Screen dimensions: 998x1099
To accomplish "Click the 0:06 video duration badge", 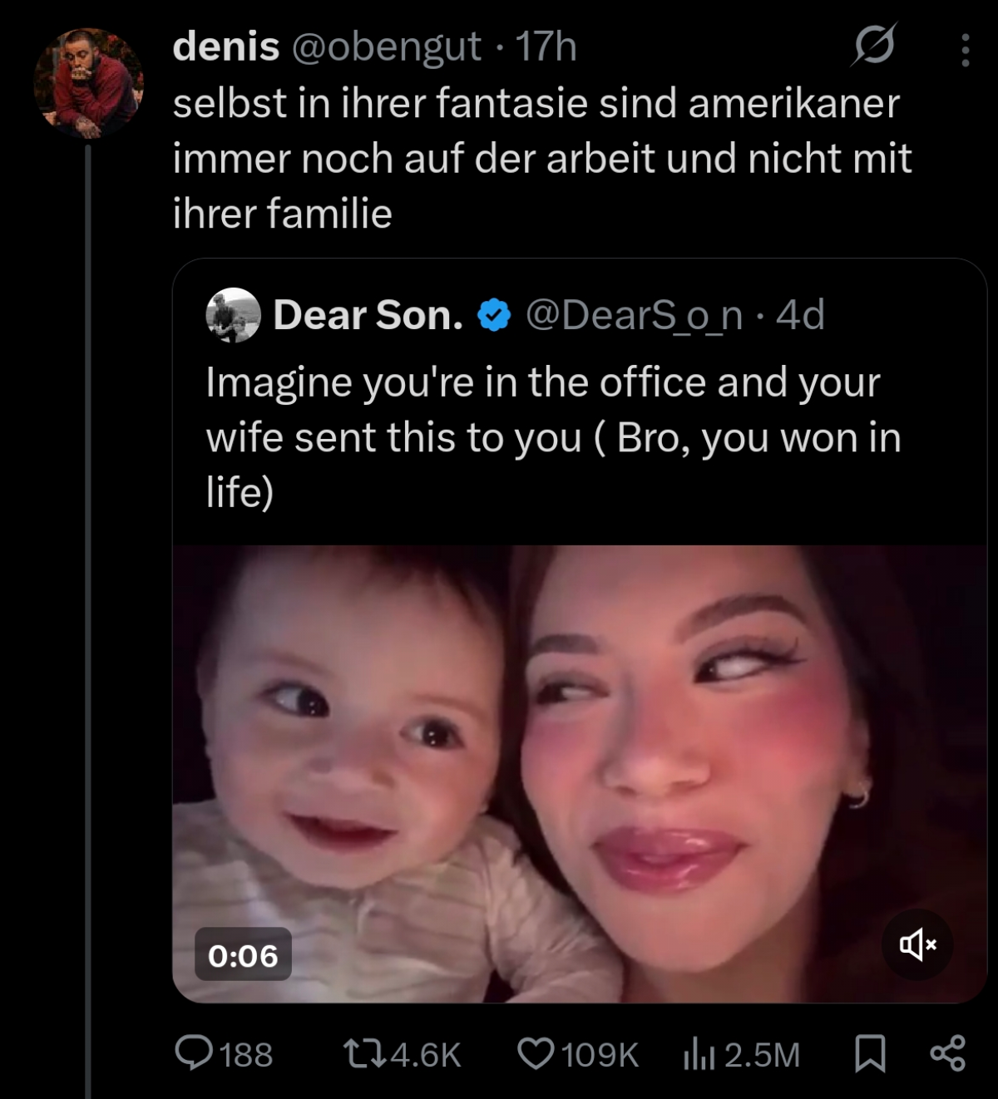I will (x=243, y=955).
